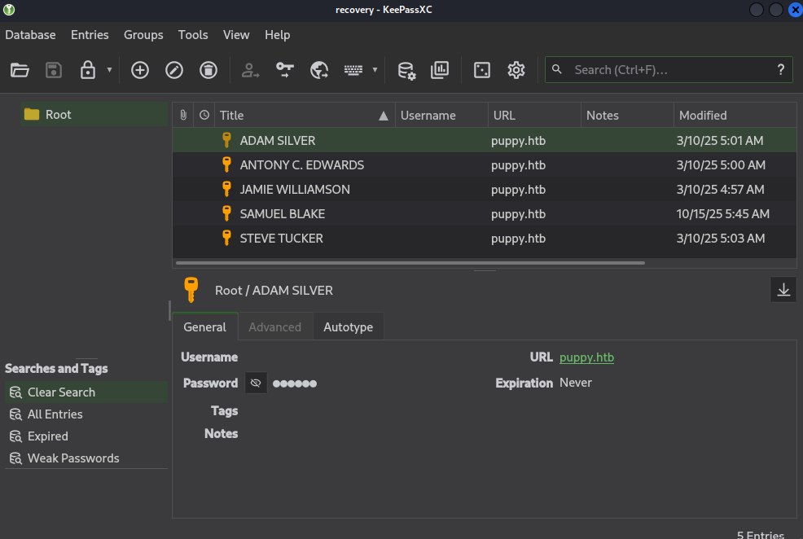Open the puppy.htb URL link
Screen dimensions: 803x539
pyautogui.click(x=586, y=357)
